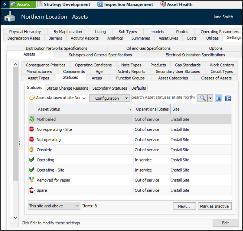Click the Edit button
Image resolution: width=243 pixels, height=231 pixels.
point(225,223)
